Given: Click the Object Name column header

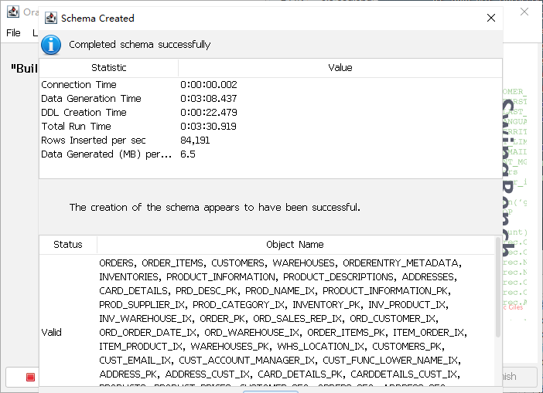Looking at the screenshot, I should tap(295, 245).
